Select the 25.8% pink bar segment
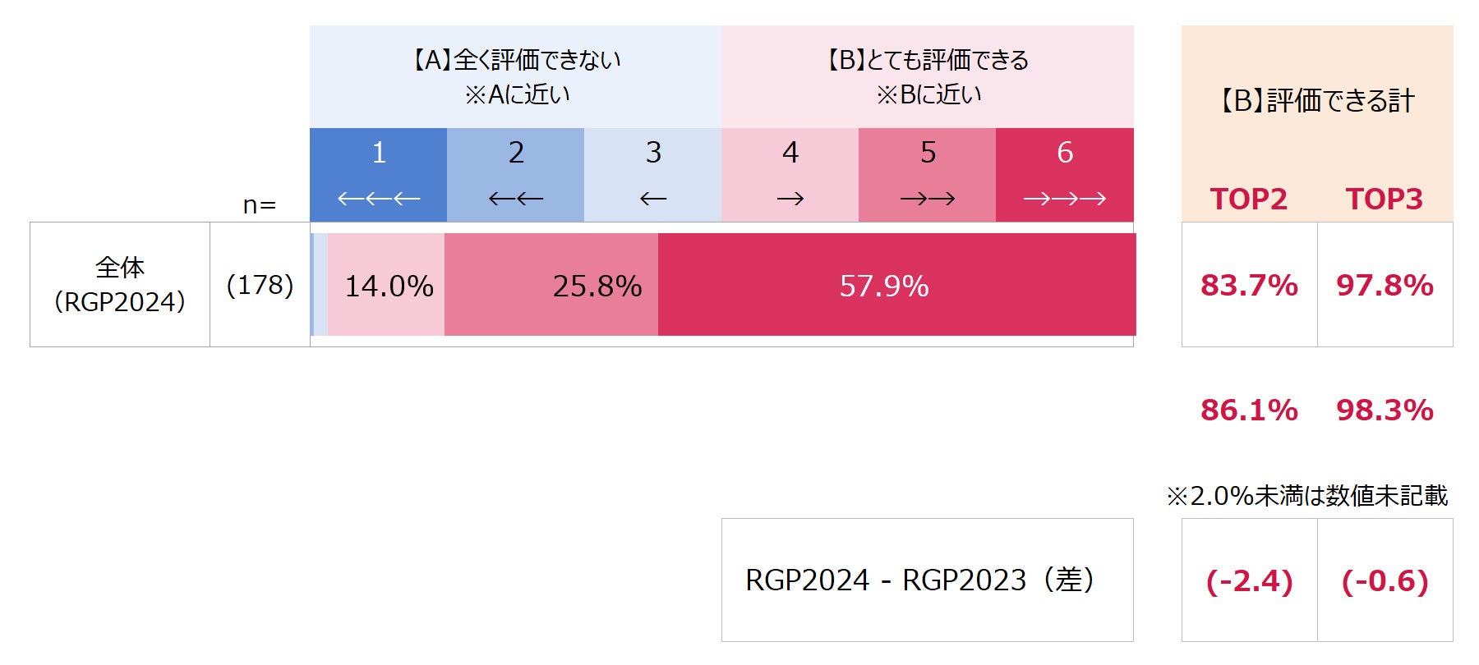Screen dimensions: 1479x665 [x=551, y=285]
